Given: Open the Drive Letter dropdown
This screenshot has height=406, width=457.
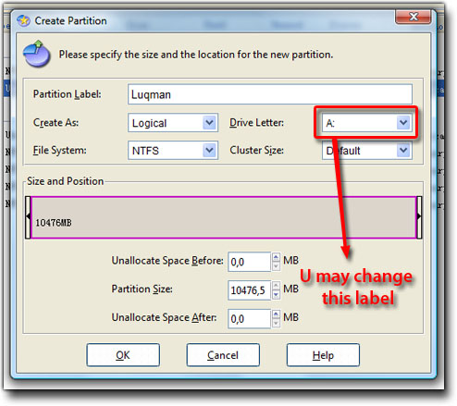Looking at the screenshot, I should coord(366,123).
